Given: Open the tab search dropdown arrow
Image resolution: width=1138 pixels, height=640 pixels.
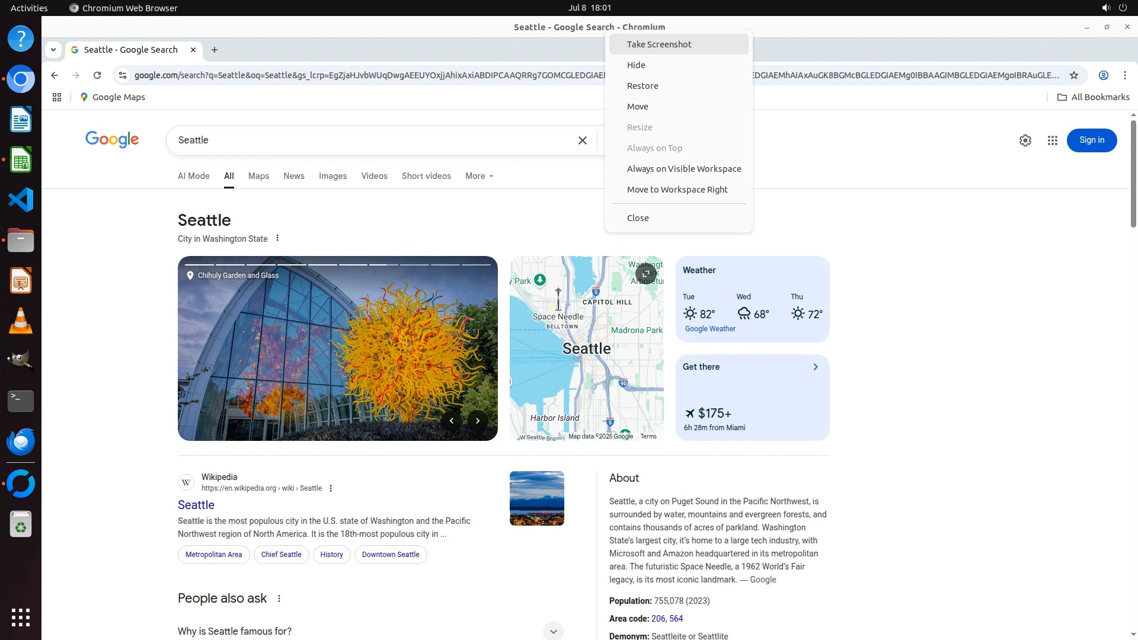Looking at the screenshot, I should point(53,50).
